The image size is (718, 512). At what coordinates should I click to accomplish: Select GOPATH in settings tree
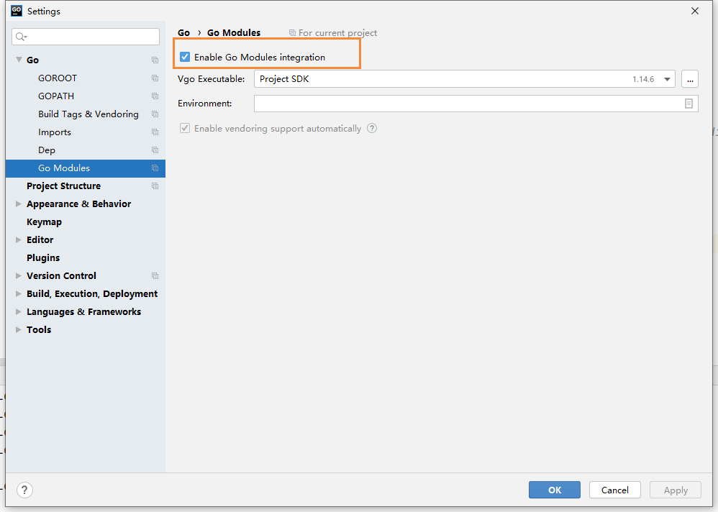(x=56, y=96)
